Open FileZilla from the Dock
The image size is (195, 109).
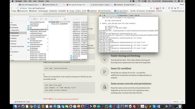(134, 106)
